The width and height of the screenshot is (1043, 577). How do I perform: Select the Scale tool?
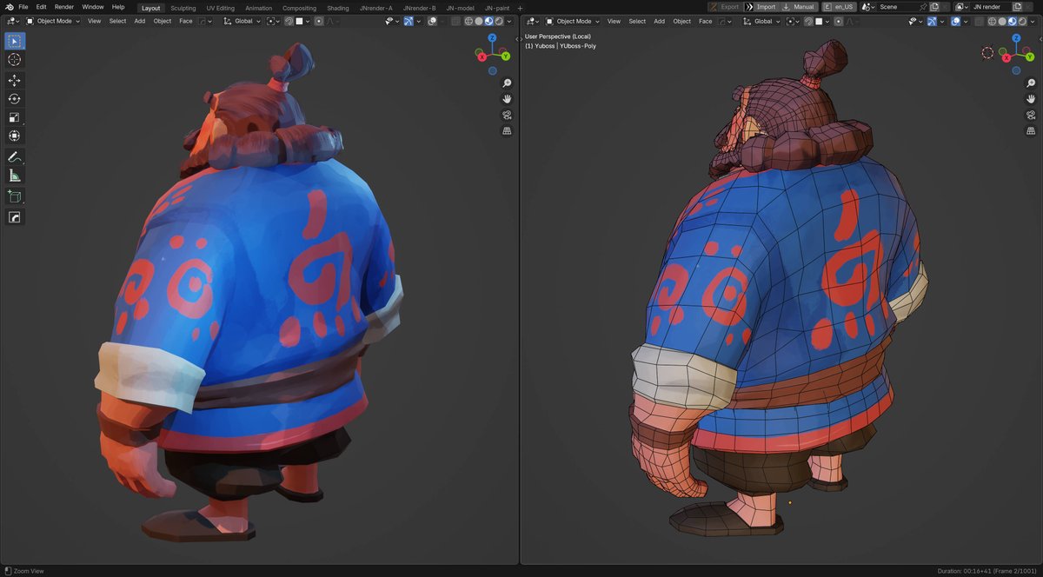14,117
